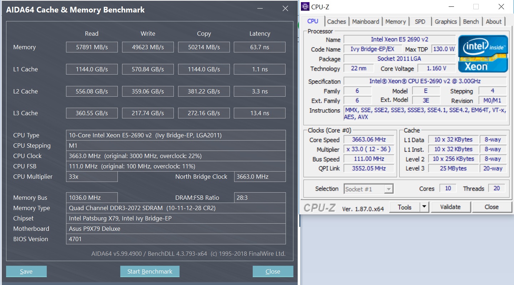
Task: Click the CPU Stepping value M1
Action: pyautogui.click(x=176, y=146)
